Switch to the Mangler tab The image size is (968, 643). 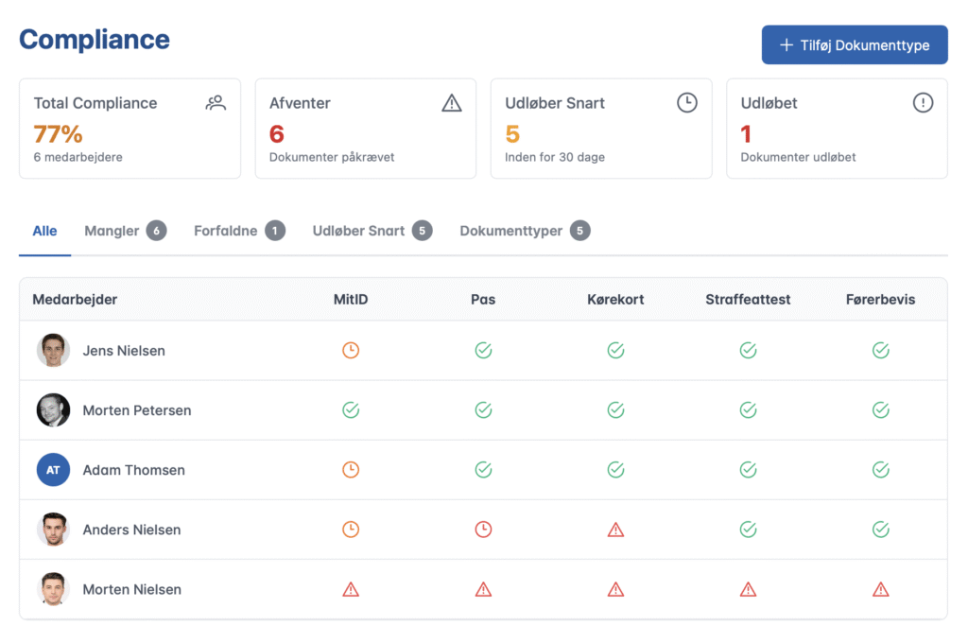(124, 231)
